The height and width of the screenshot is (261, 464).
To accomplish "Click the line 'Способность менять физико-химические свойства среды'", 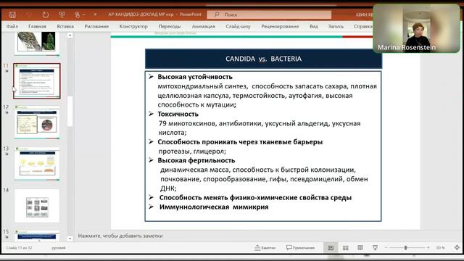I will [255, 197].
